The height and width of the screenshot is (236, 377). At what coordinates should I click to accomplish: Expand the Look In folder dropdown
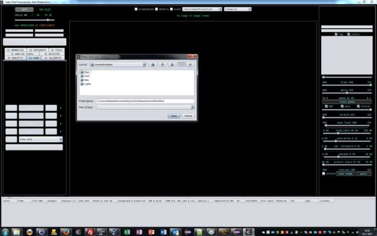pyautogui.click(x=144, y=65)
